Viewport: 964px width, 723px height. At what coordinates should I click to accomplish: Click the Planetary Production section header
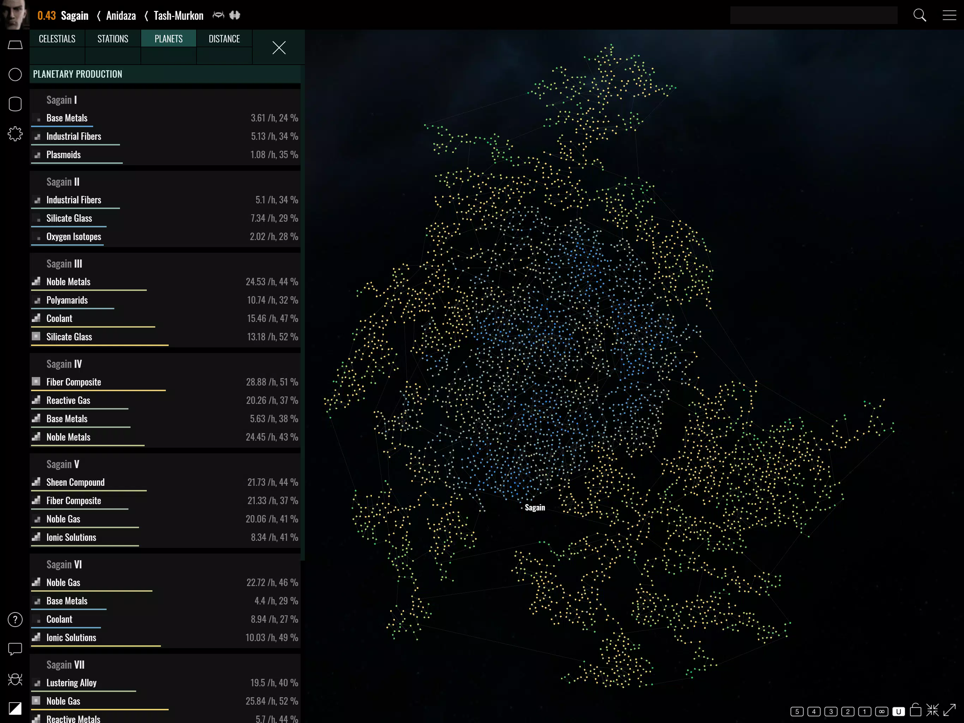(x=165, y=74)
